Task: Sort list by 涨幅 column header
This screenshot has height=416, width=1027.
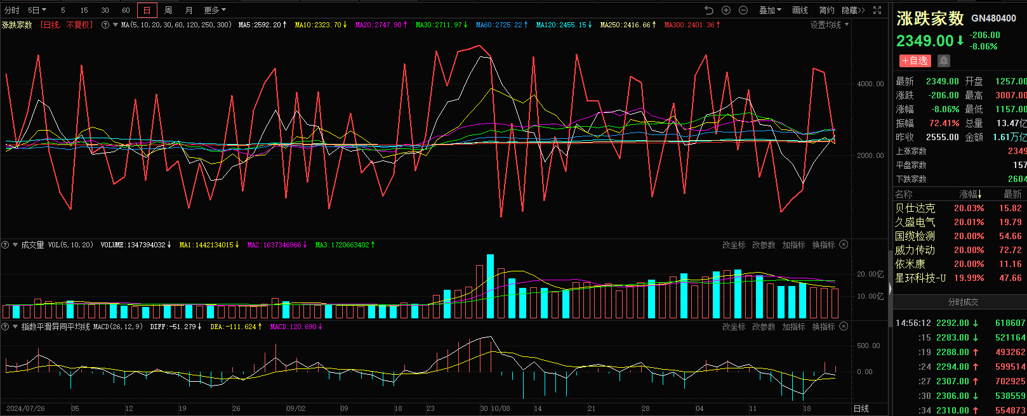Action: 970,194
